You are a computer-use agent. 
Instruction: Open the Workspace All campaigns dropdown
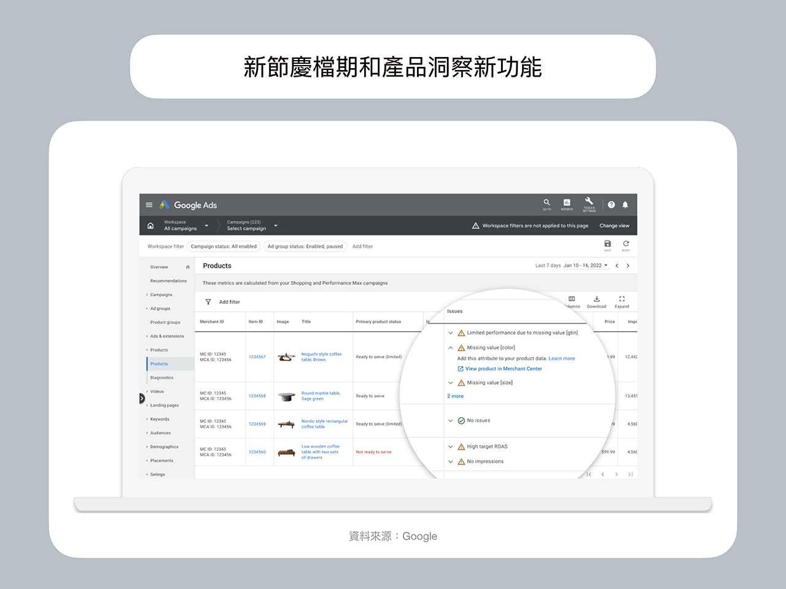(x=186, y=226)
